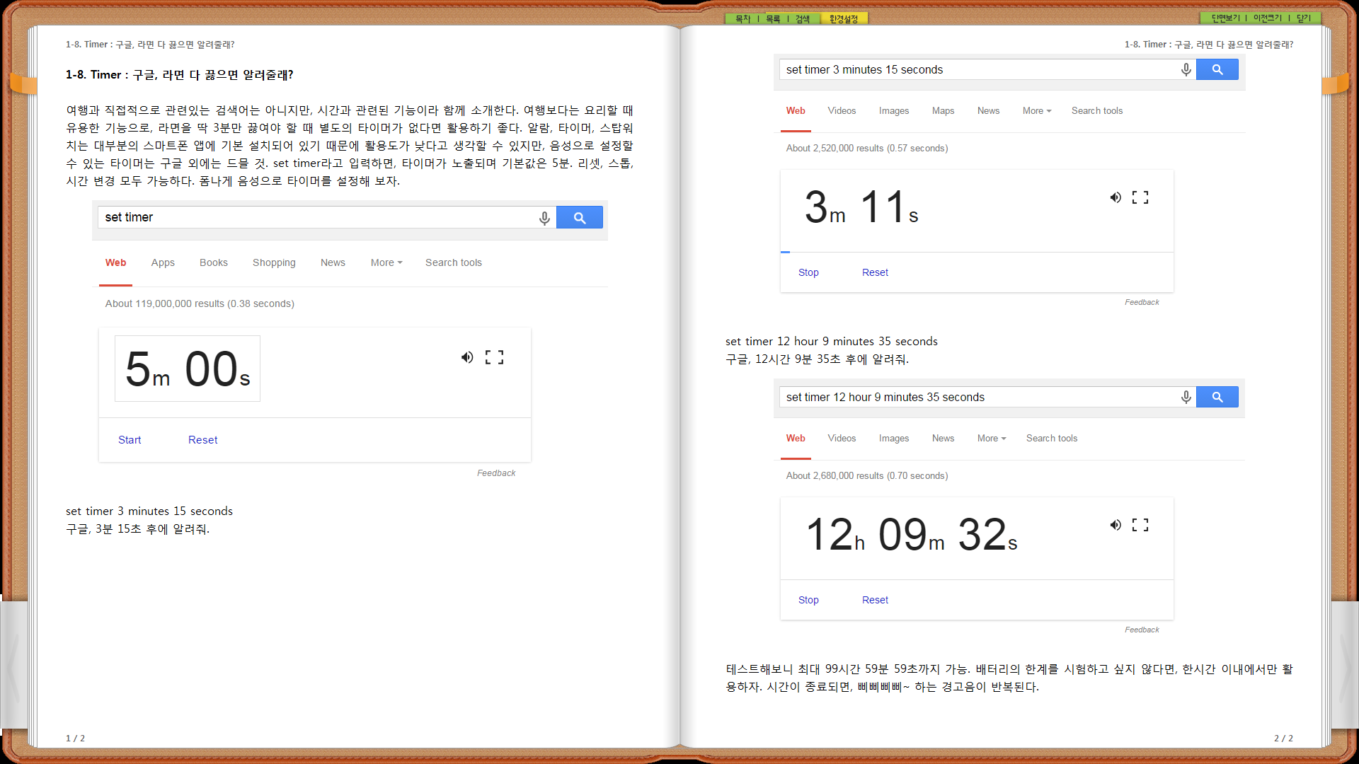Select the News tab under the 'set timer' search
1359x764 pixels.
pos(333,262)
